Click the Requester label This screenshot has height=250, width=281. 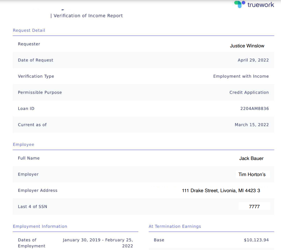29,44
